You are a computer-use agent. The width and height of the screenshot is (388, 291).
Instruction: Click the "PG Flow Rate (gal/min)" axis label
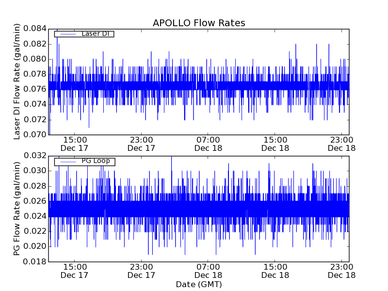[x=16, y=209]
